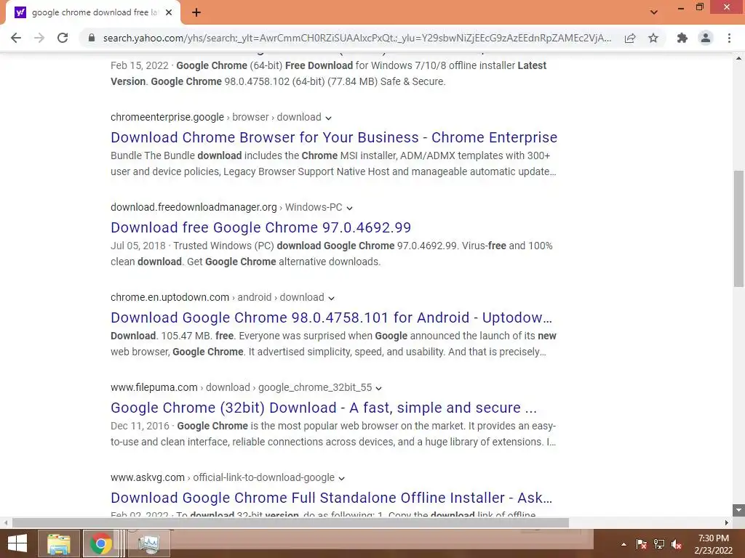
Task: Open Chrome's three-dot menu
Action: tap(729, 38)
